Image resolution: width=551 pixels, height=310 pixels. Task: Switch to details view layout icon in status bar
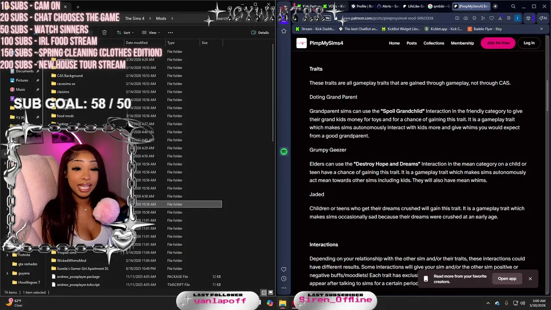(264, 292)
